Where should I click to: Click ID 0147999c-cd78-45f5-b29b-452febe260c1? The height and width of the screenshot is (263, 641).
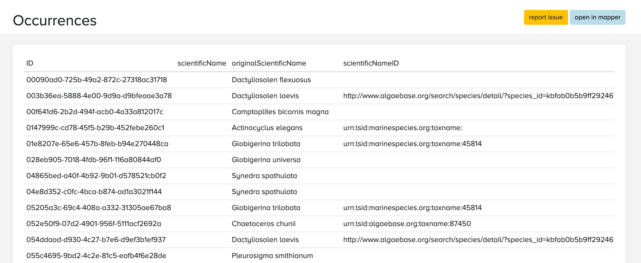click(95, 128)
